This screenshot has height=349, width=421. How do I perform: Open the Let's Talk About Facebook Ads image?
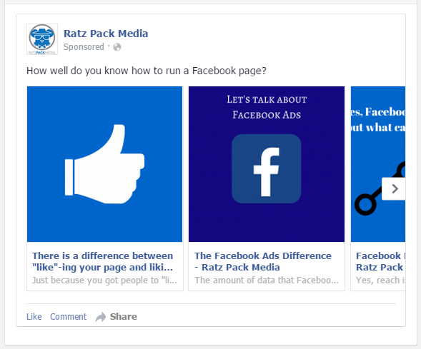pos(267,164)
